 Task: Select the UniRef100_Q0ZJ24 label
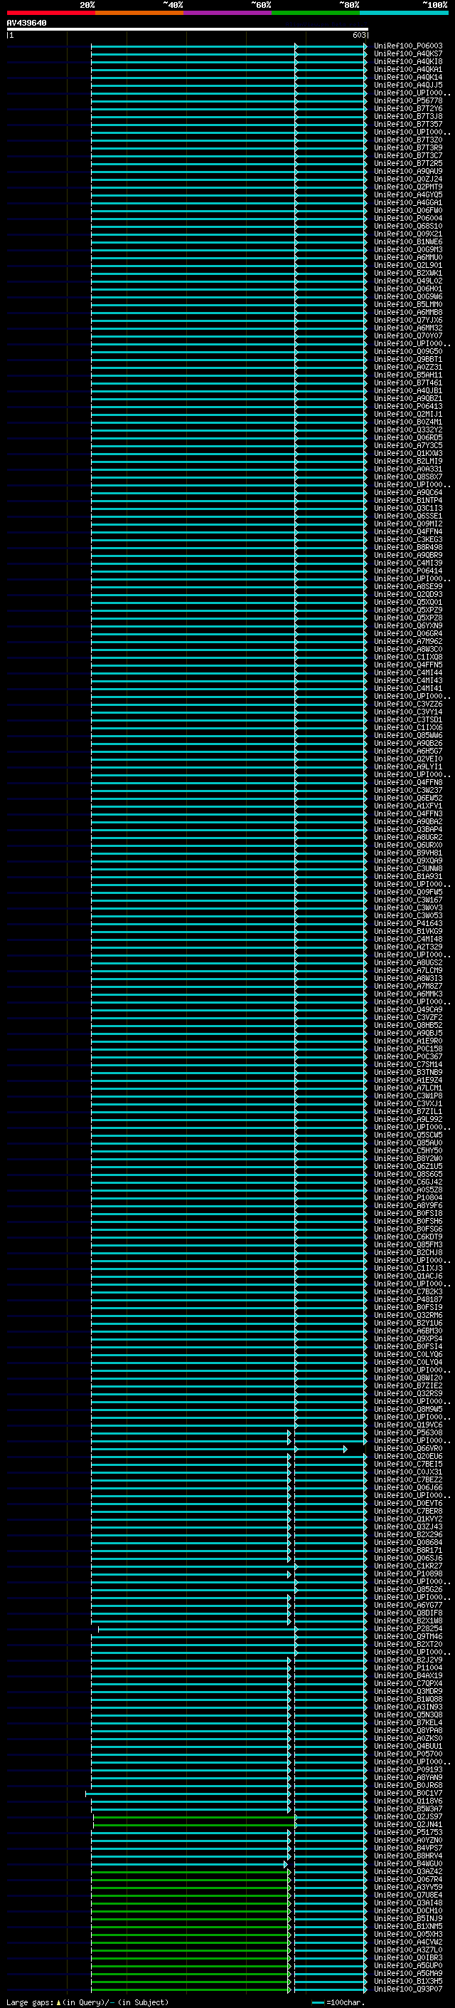point(408,180)
